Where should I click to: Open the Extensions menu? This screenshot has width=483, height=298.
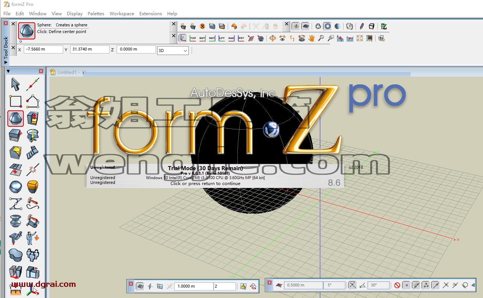(x=150, y=13)
